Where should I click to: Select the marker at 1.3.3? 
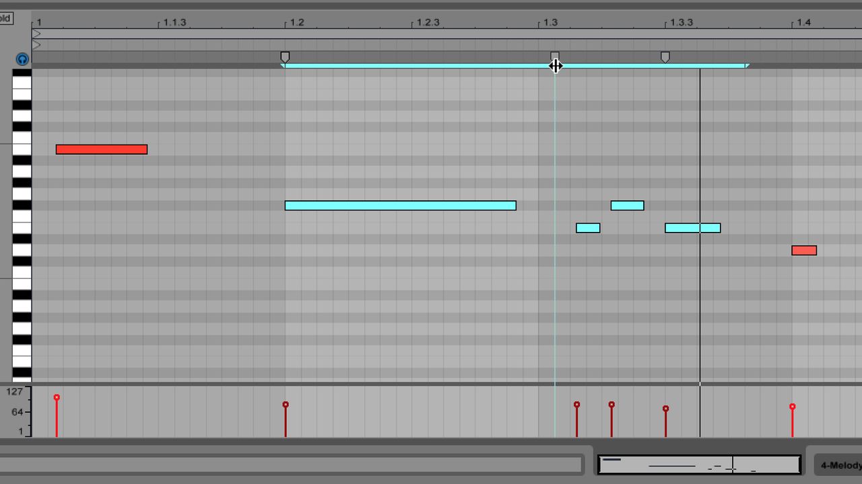click(x=665, y=57)
